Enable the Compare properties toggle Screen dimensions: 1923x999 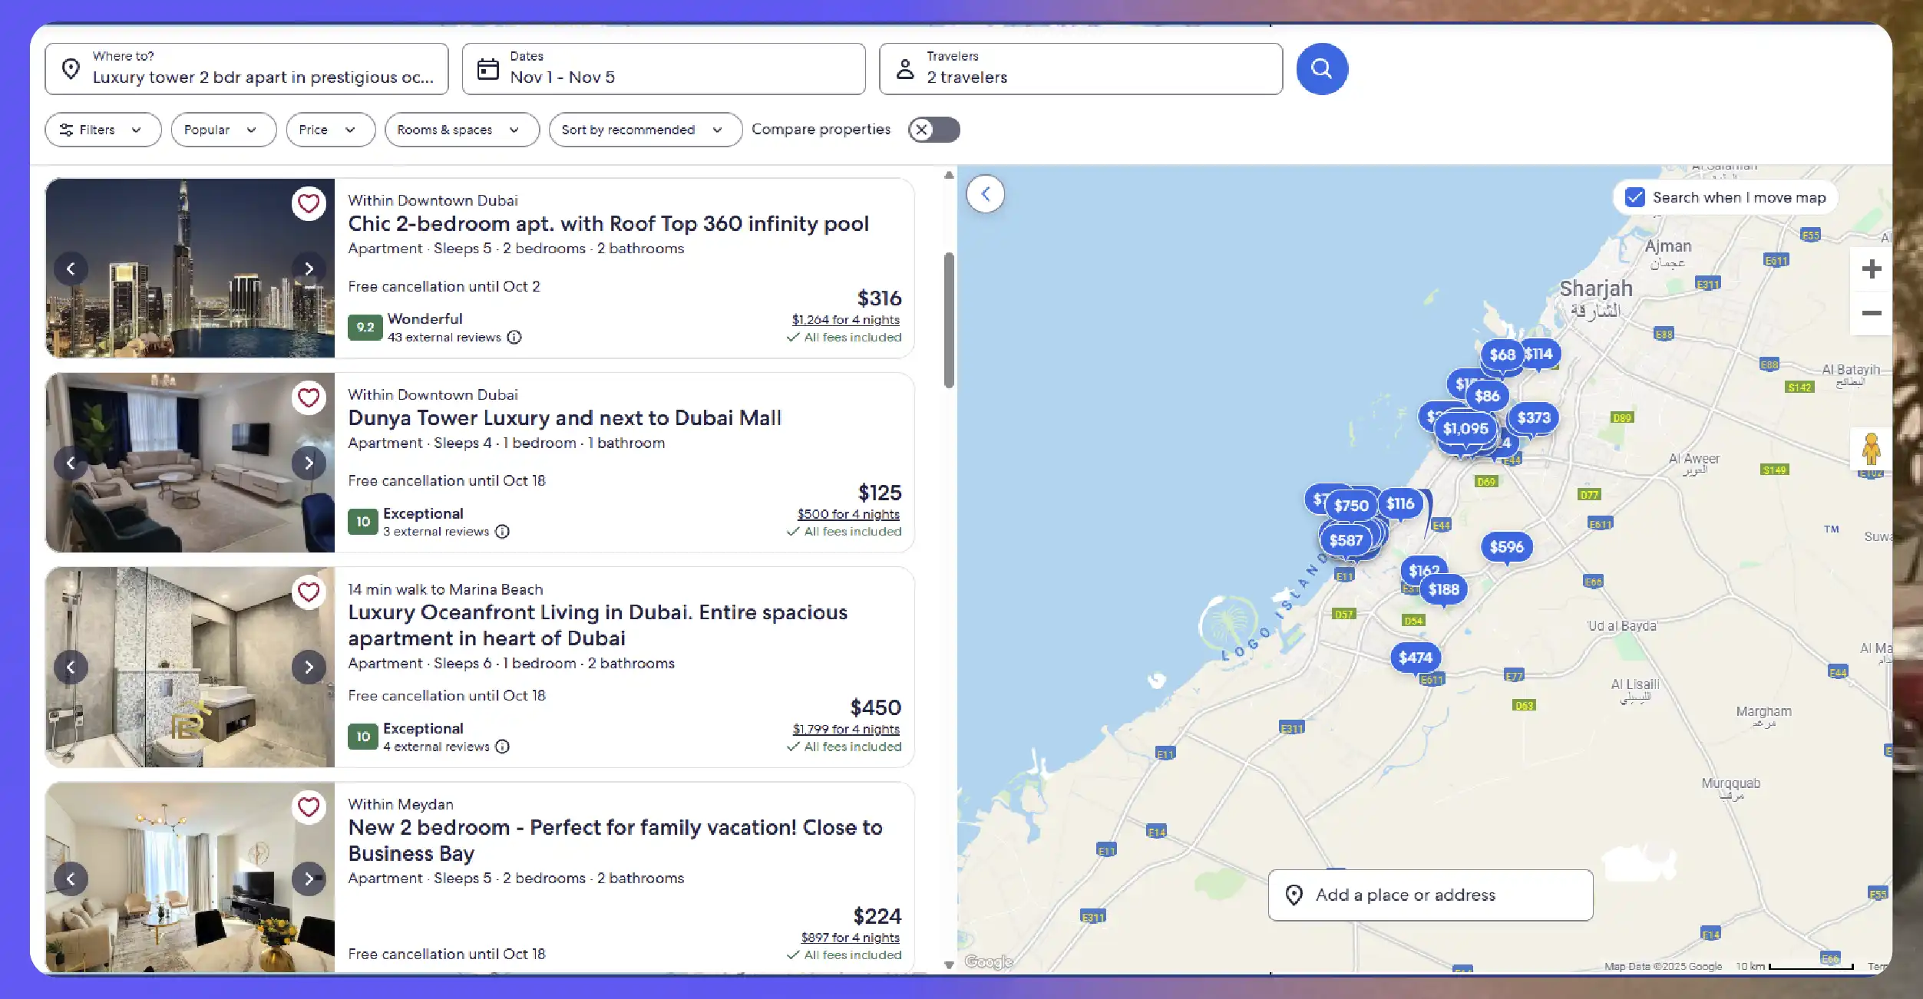point(934,130)
